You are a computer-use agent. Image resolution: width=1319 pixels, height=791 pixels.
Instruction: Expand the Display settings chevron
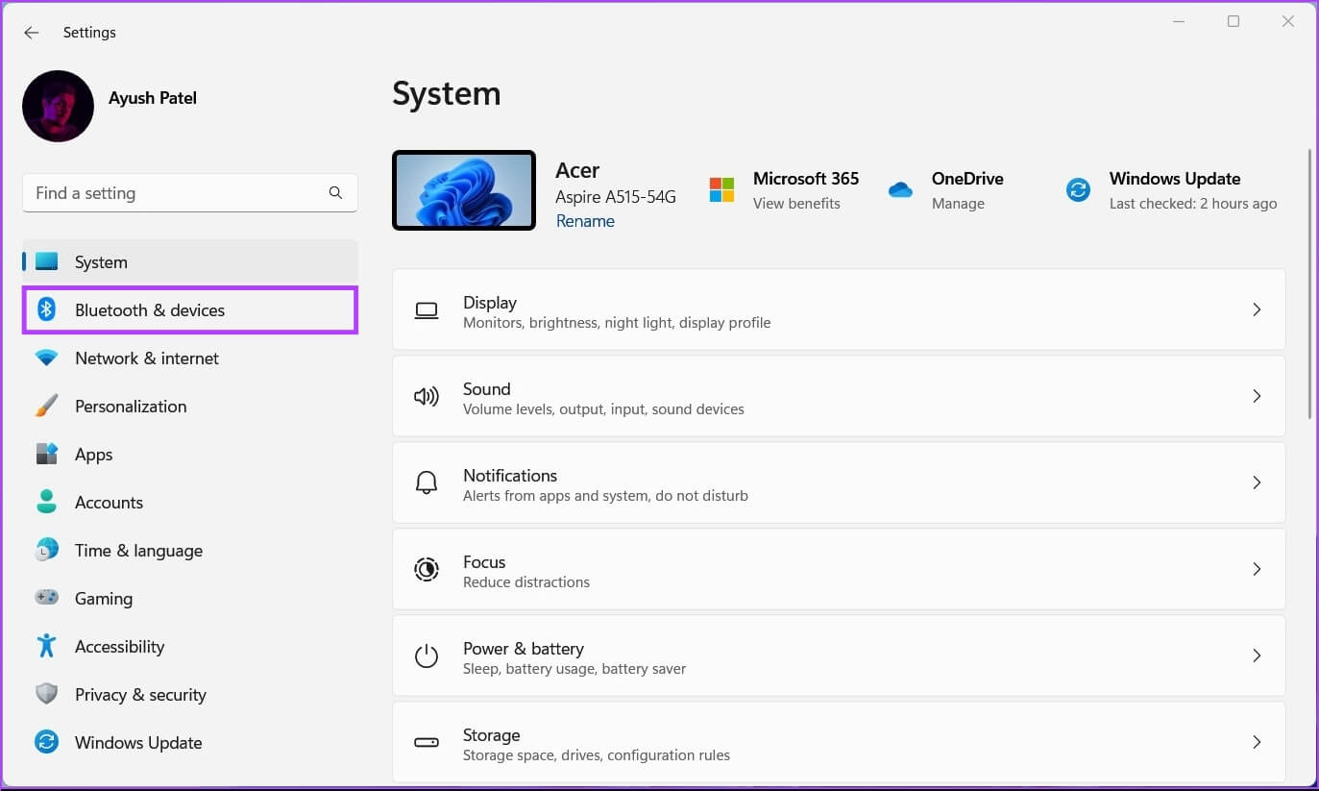click(x=1256, y=309)
